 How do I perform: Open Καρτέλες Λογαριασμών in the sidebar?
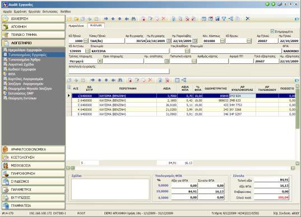[x=26, y=79]
